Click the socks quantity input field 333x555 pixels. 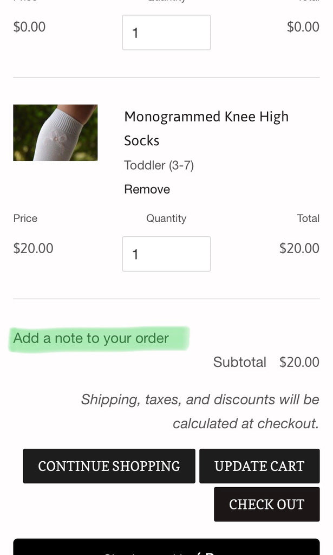(x=166, y=254)
